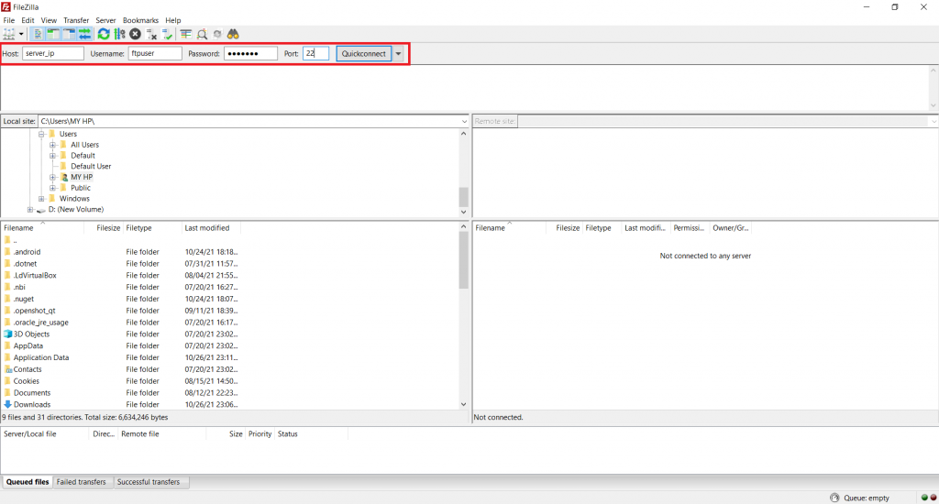The image size is (939, 504).
Task: Sort remote list by Permissions column
Action: [x=690, y=228]
